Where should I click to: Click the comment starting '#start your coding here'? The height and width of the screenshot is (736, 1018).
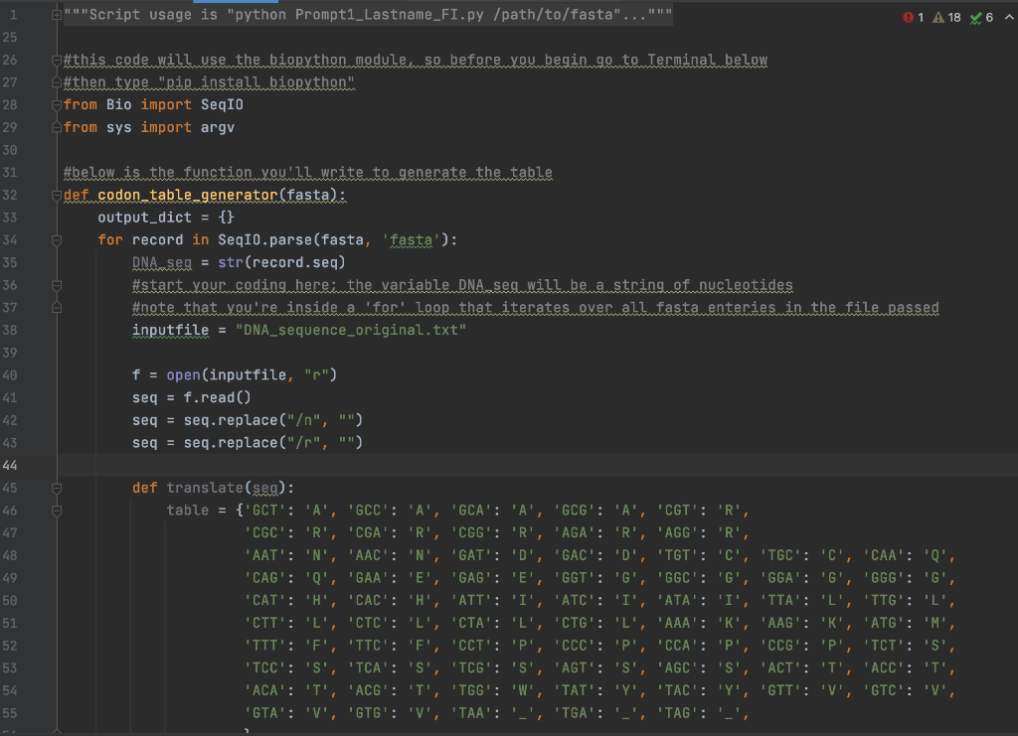pyautogui.click(x=462, y=285)
